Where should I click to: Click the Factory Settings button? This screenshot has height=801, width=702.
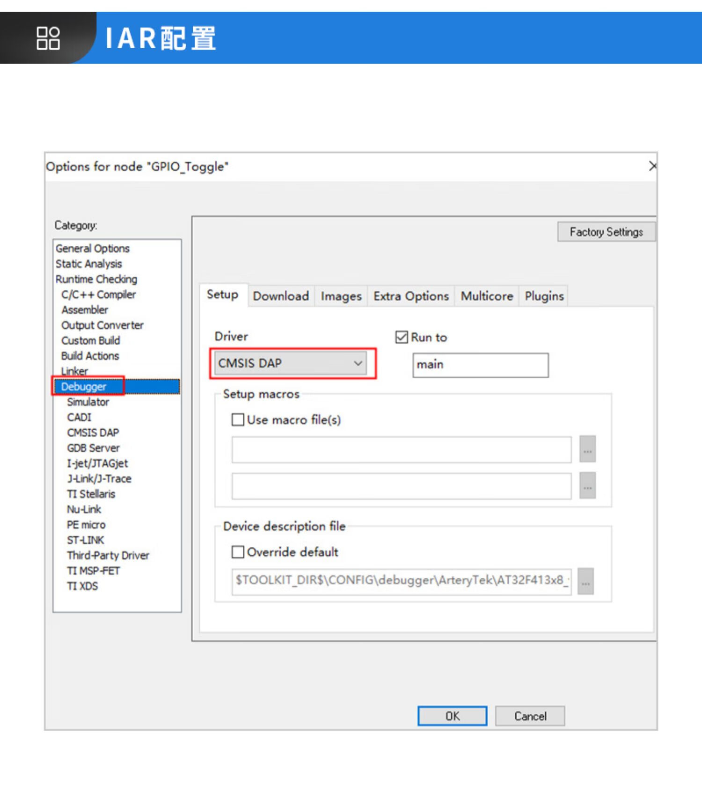(606, 232)
